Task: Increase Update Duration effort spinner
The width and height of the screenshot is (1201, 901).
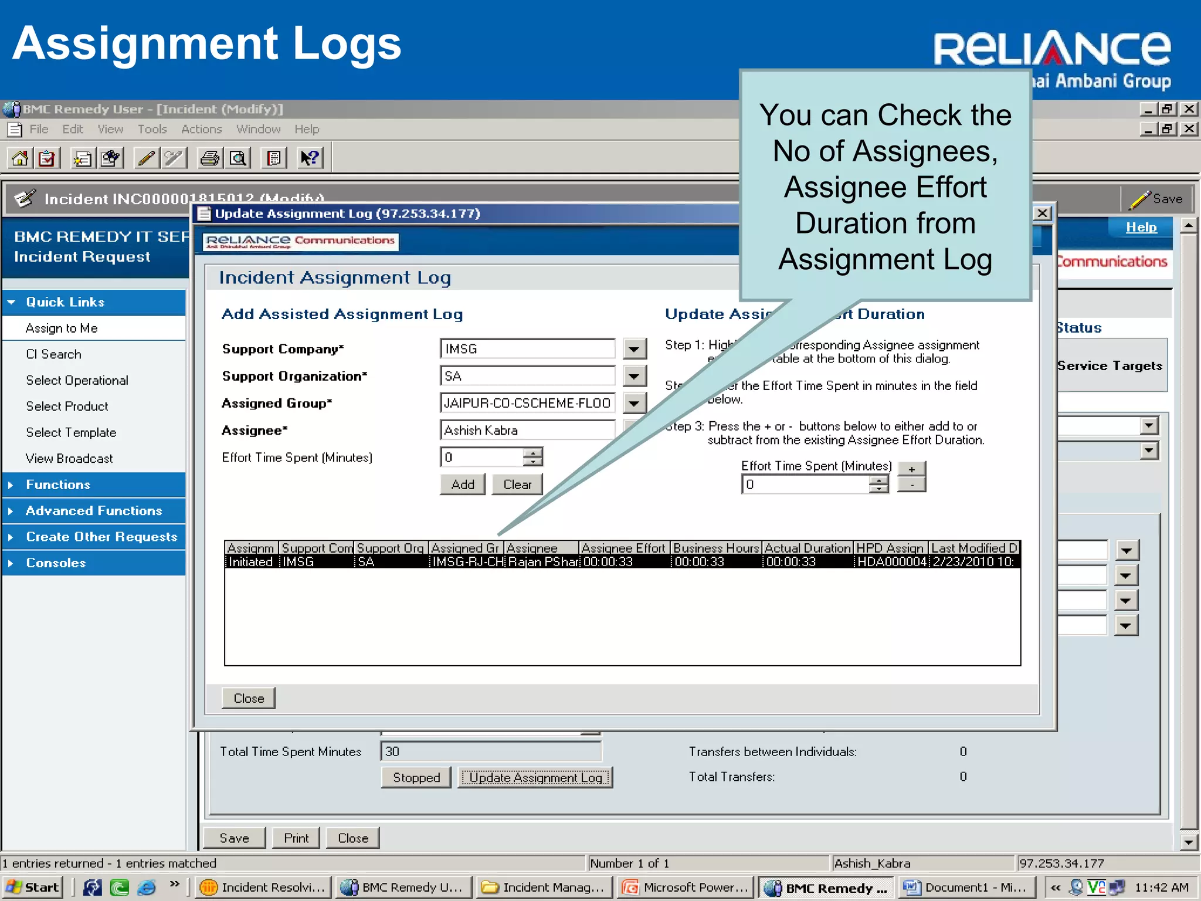Action: pyautogui.click(x=878, y=480)
